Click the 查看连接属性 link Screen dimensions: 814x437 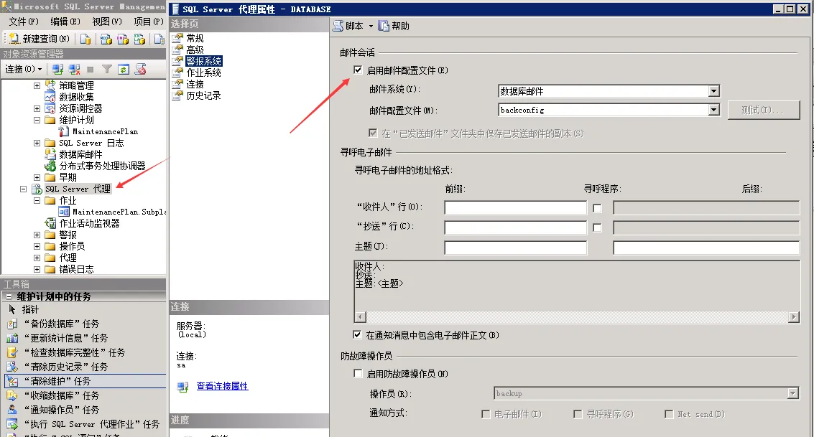[222, 385]
